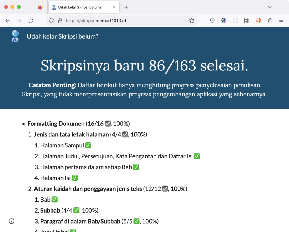Click 'Udah kelar Skripsi belum?' header title link
The width and height of the screenshot is (289, 232).
pos(63,36)
